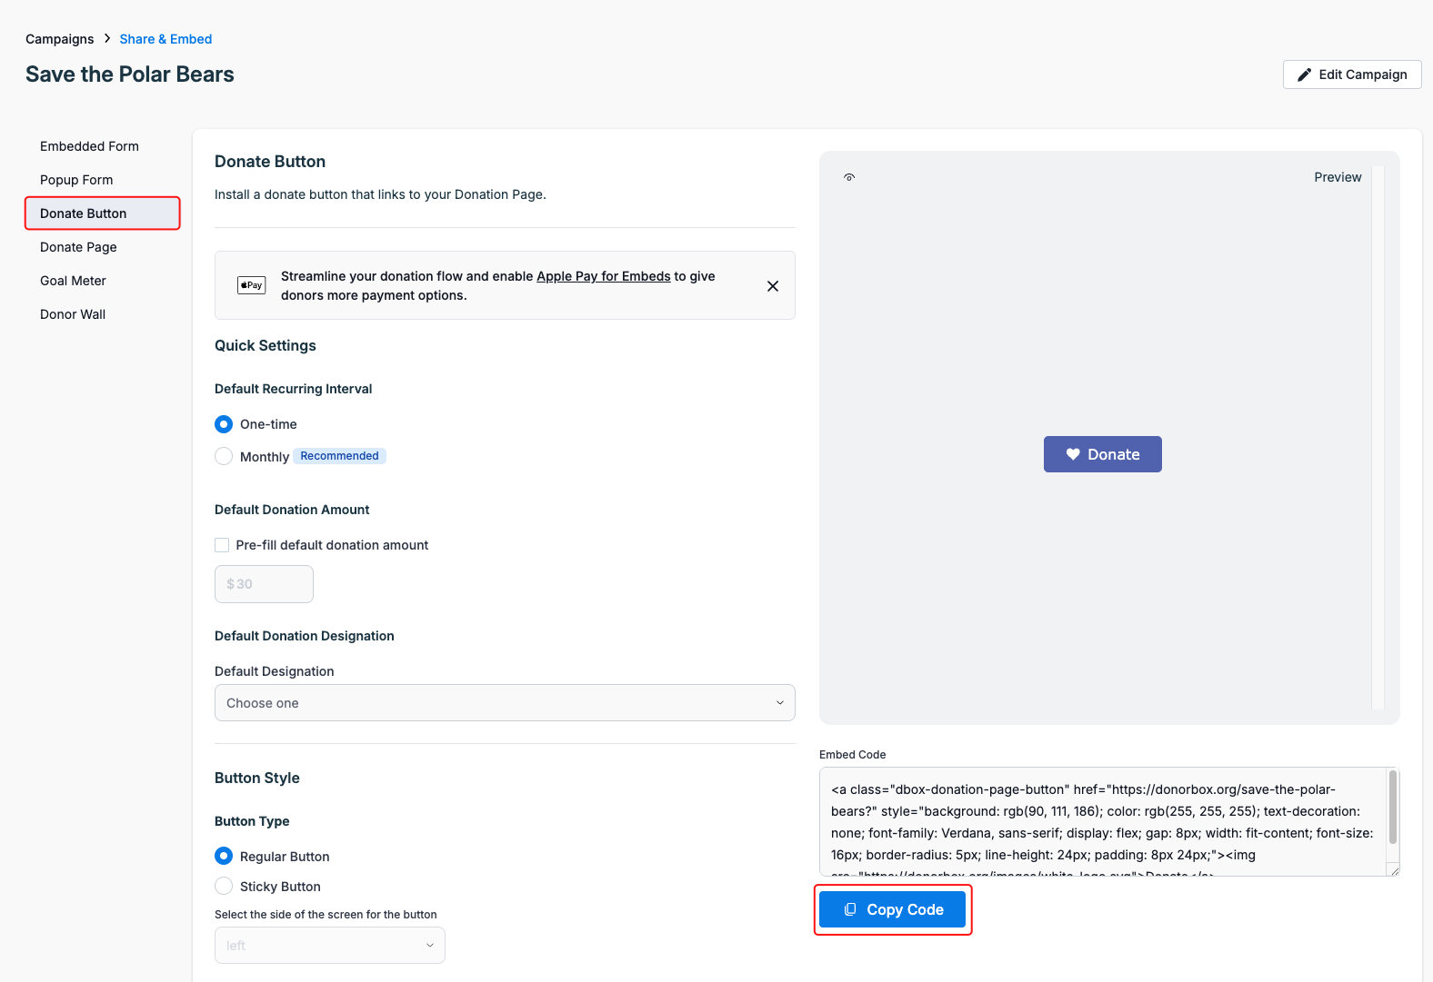Choose the Sticky Button type

pyautogui.click(x=224, y=887)
